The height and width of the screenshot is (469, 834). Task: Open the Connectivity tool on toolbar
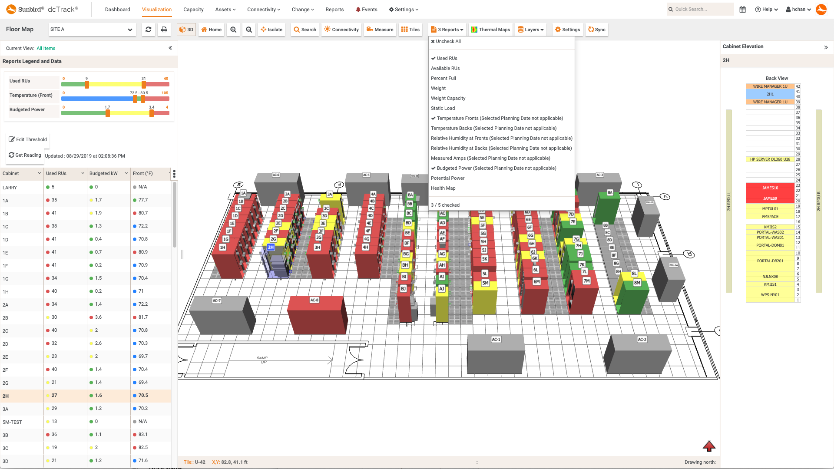tap(341, 30)
